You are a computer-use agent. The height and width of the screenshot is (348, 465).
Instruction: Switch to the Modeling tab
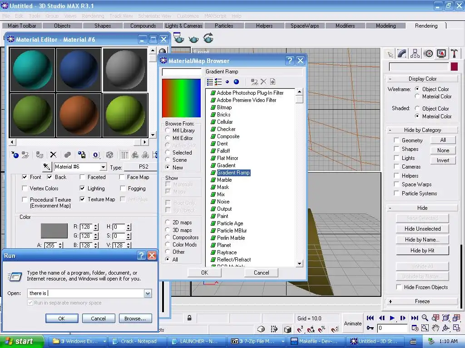[386, 26]
